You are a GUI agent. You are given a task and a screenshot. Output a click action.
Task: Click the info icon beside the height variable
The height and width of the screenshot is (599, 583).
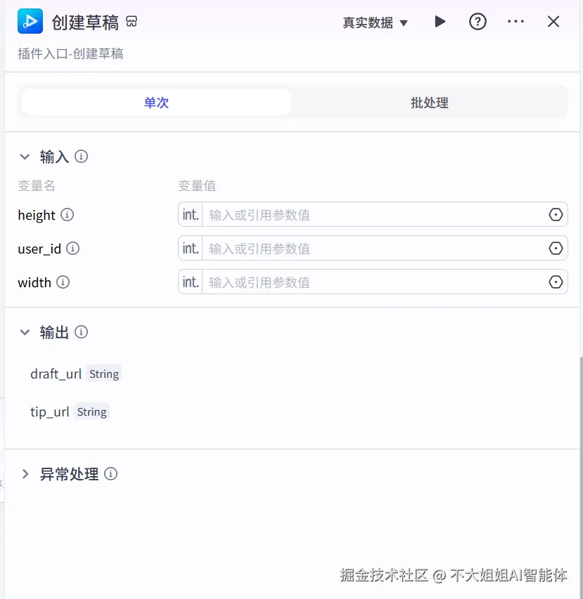[x=68, y=216]
